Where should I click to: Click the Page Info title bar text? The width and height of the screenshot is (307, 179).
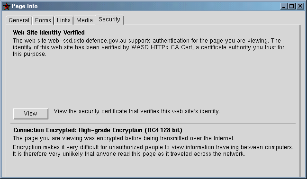coord(25,6)
